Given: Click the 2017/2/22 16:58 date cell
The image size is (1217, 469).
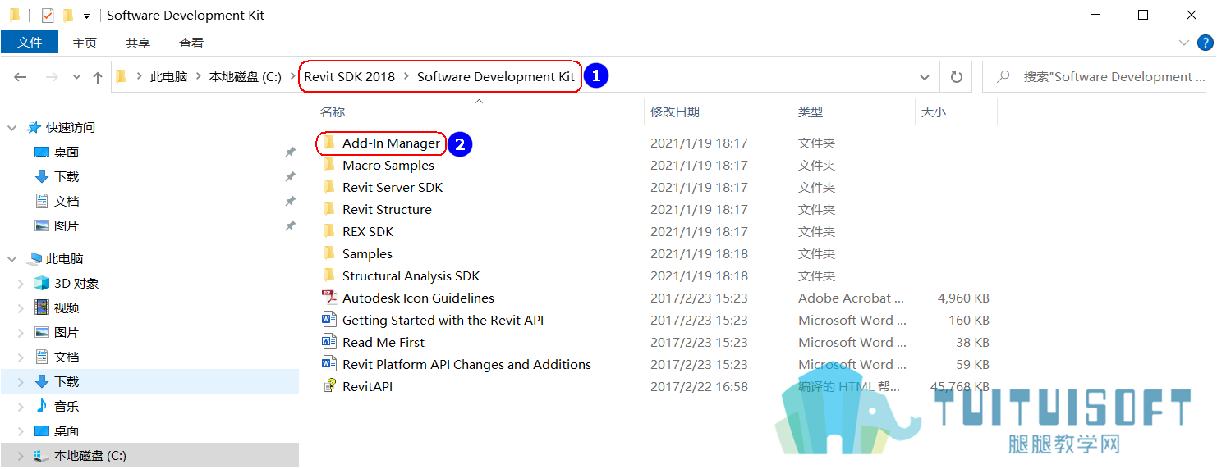Looking at the screenshot, I should (x=699, y=386).
